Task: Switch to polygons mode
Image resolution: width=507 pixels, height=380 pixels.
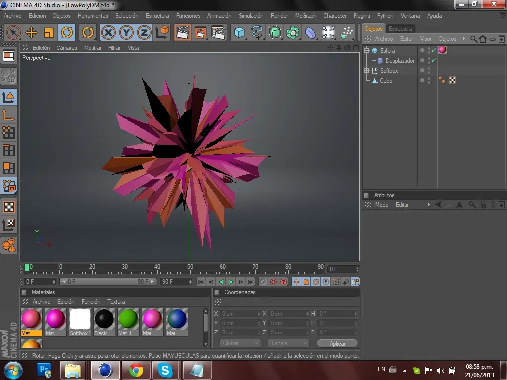Action: click(9, 168)
